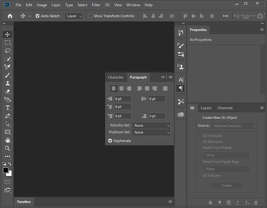The height and width of the screenshot is (208, 267).
Task: Align top edges in options bar
Action: (185, 16)
